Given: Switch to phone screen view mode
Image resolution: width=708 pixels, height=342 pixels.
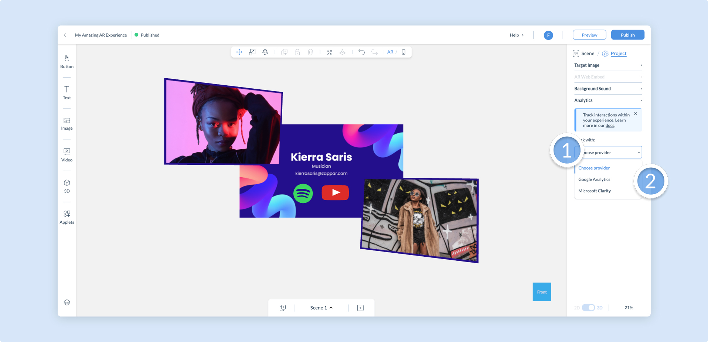Looking at the screenshot, I should pyautogui.click(x=404, y=52).
